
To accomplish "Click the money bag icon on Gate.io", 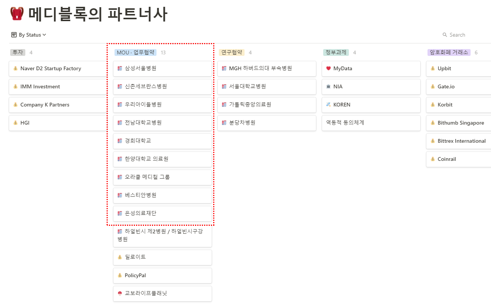I will tap(433, 86).
